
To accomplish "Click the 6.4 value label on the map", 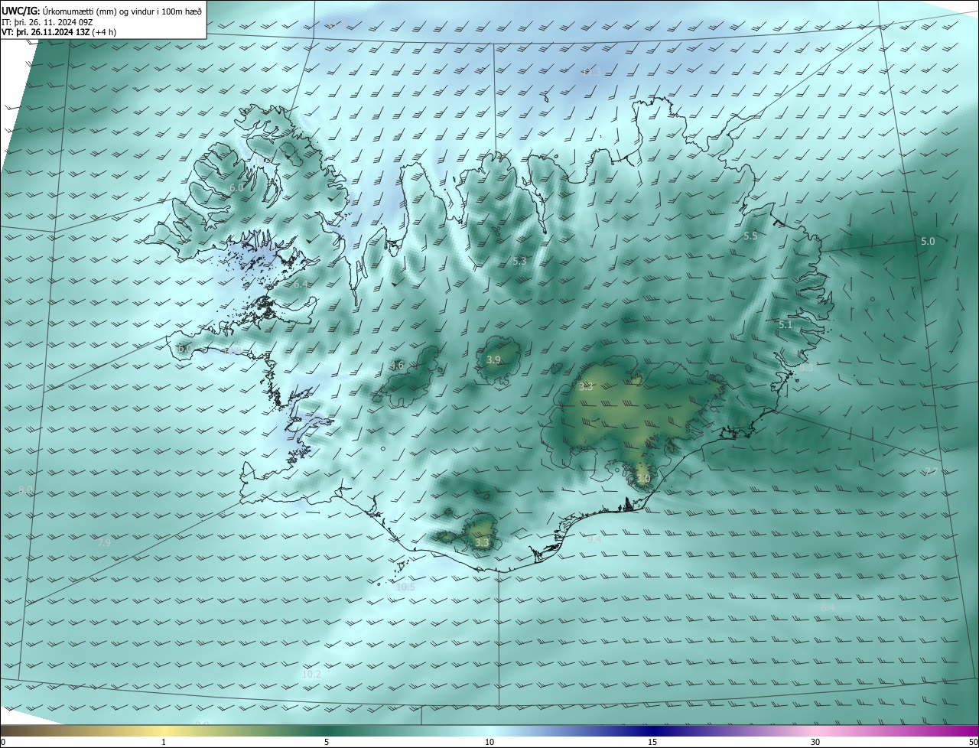I will (301, 284).
